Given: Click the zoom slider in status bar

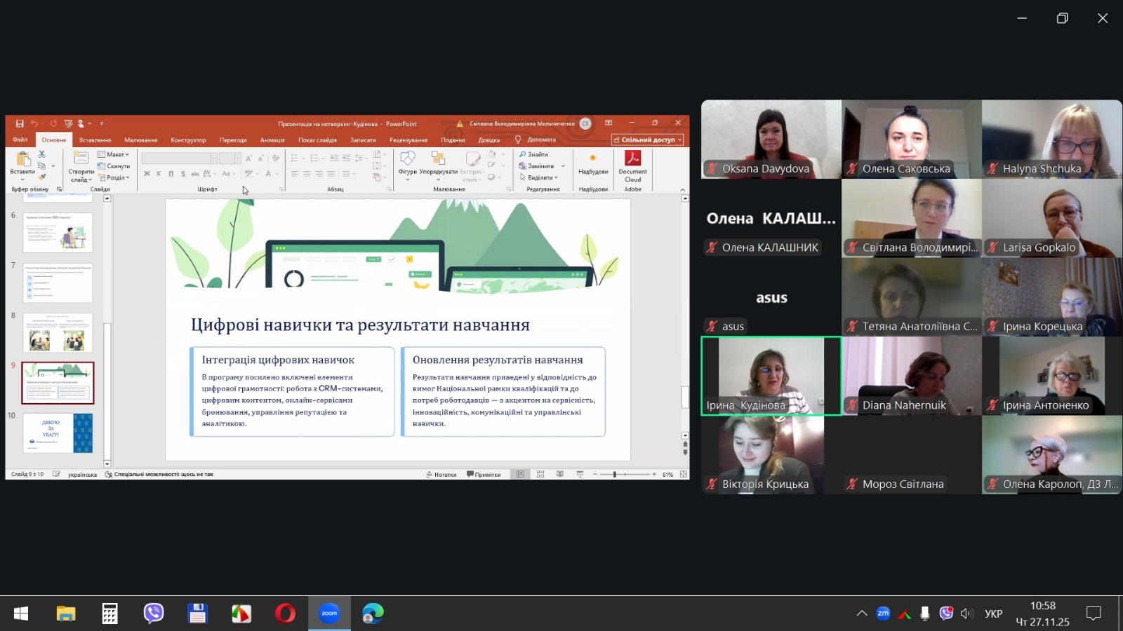Looking at the screenshot, I should click(615, 475).
